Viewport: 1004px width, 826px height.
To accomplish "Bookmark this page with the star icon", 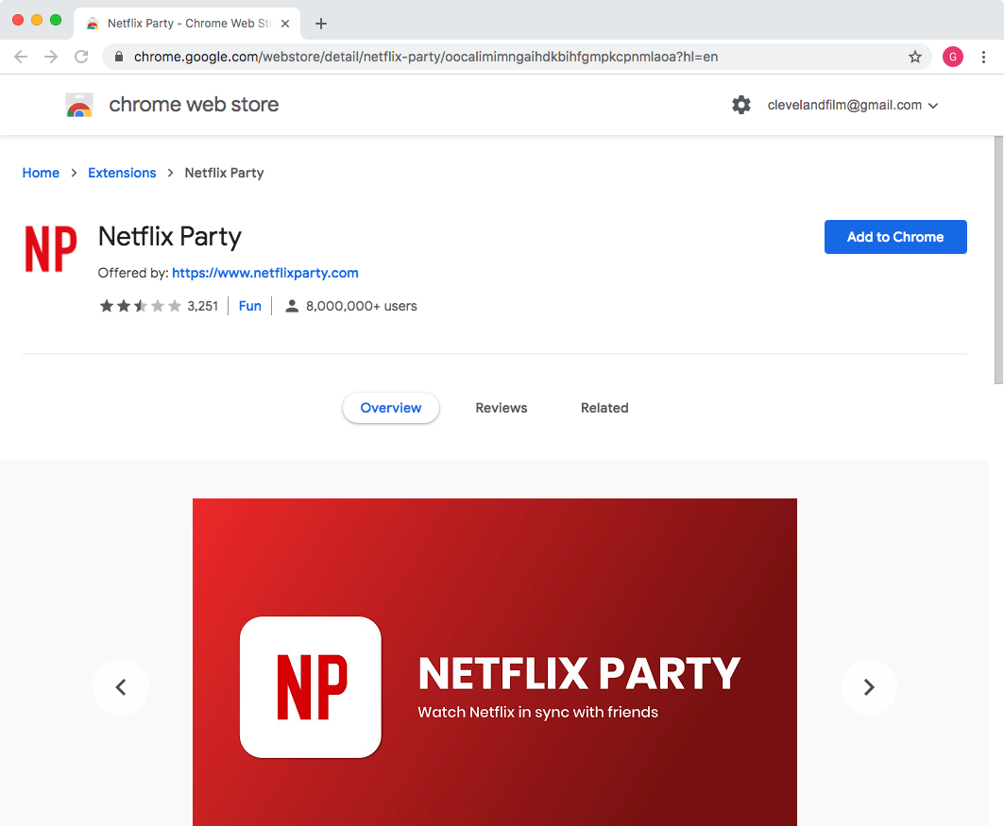I will [x=914, y=57].
